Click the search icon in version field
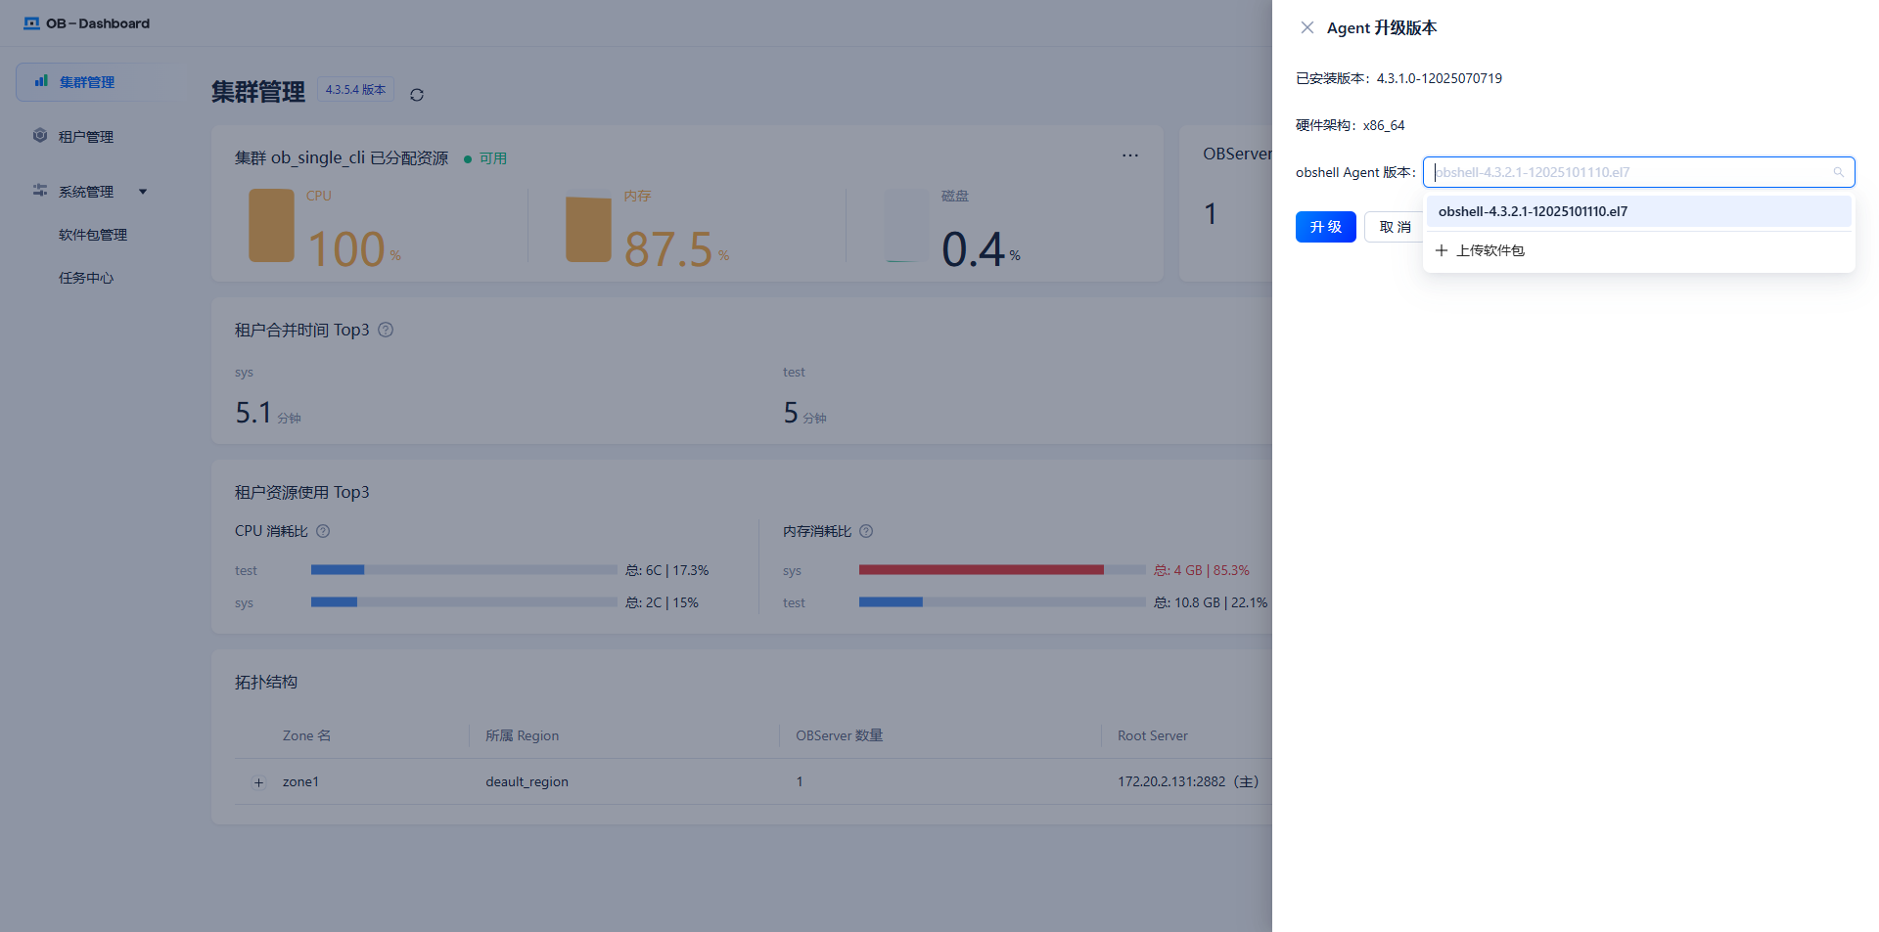The height and width of the screenshot is (932, 1879). point(1839,172)
